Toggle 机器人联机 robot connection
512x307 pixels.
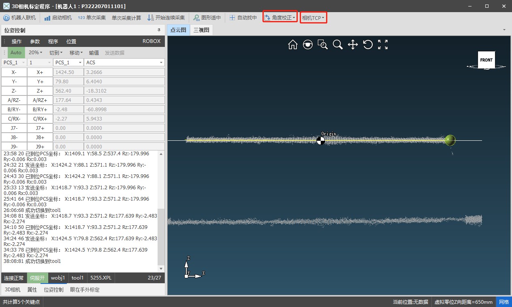coord(20,18)
